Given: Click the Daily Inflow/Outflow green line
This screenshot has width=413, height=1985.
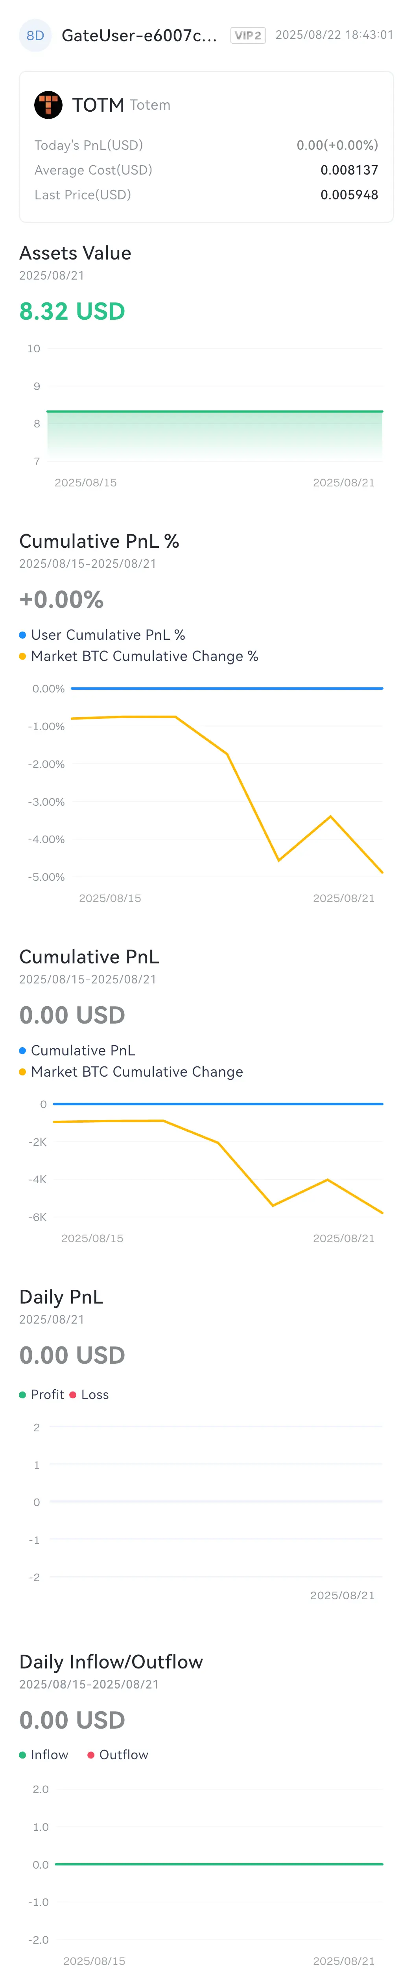Looking at the screenshot, I should (x=219, y=1864).
